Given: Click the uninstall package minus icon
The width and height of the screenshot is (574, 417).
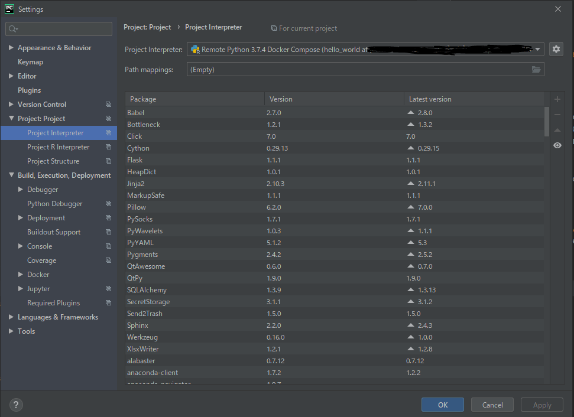Looking at the screenshot, I should [x=557, y=115].
